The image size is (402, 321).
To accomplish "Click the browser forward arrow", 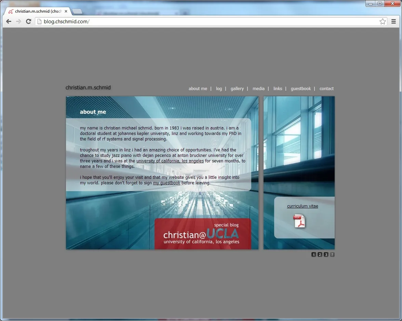I will click(x=18, y=22).
